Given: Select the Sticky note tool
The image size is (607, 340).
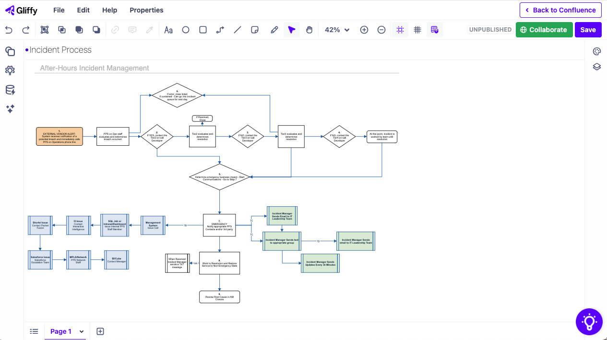Looking at the screenshot, I should [255, 30].
